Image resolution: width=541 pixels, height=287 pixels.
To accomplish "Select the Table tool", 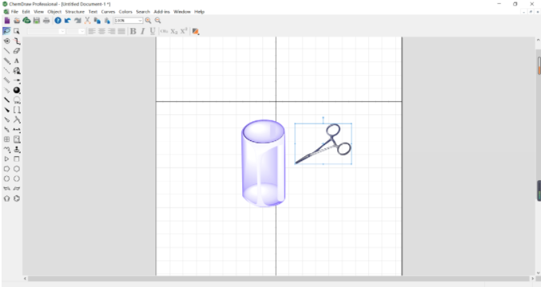I will tap(6, 140).
